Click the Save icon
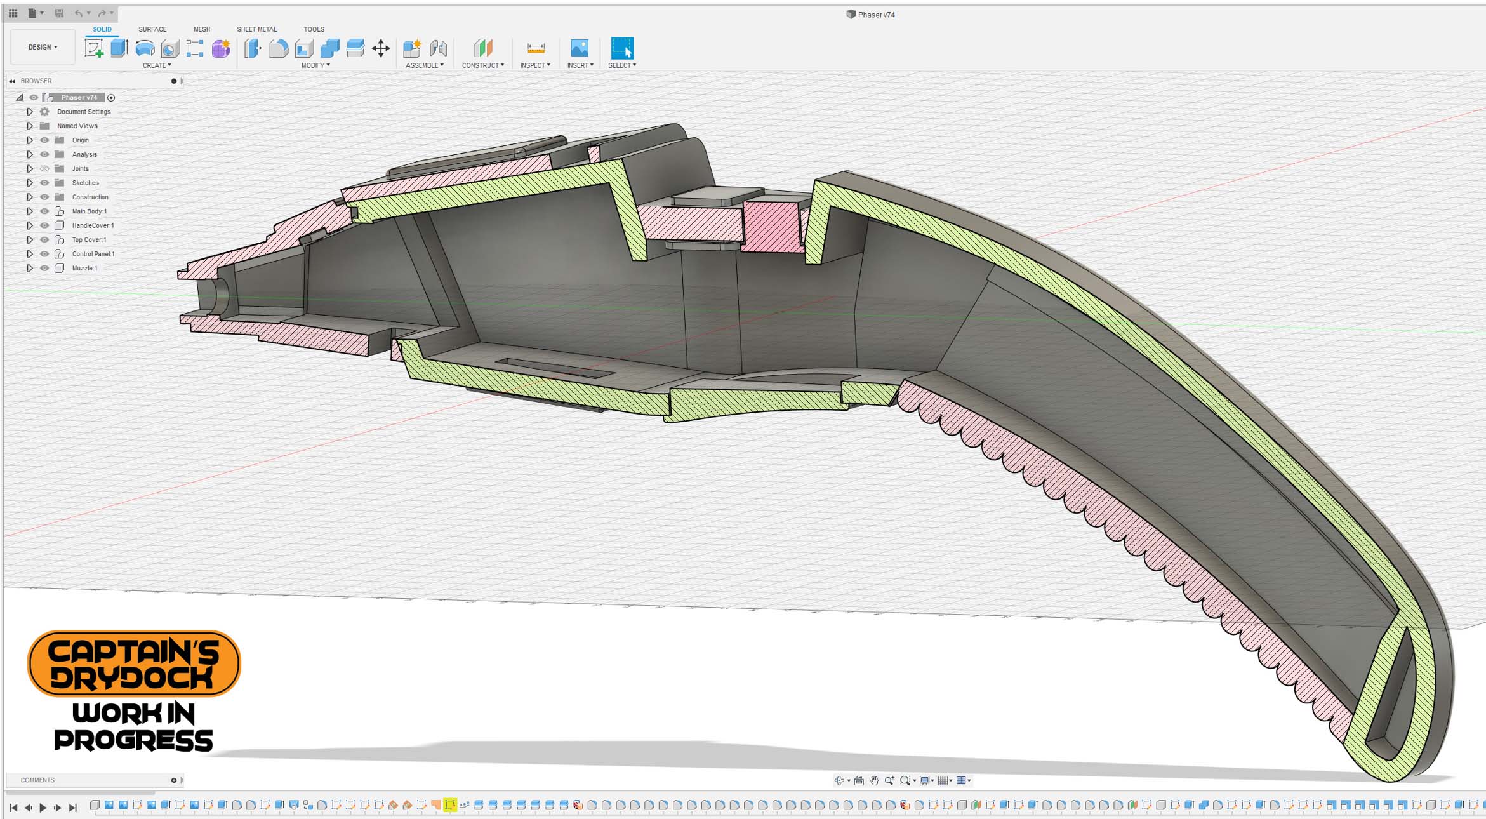This screenshot has width=1486, height=819. [59, 13]
